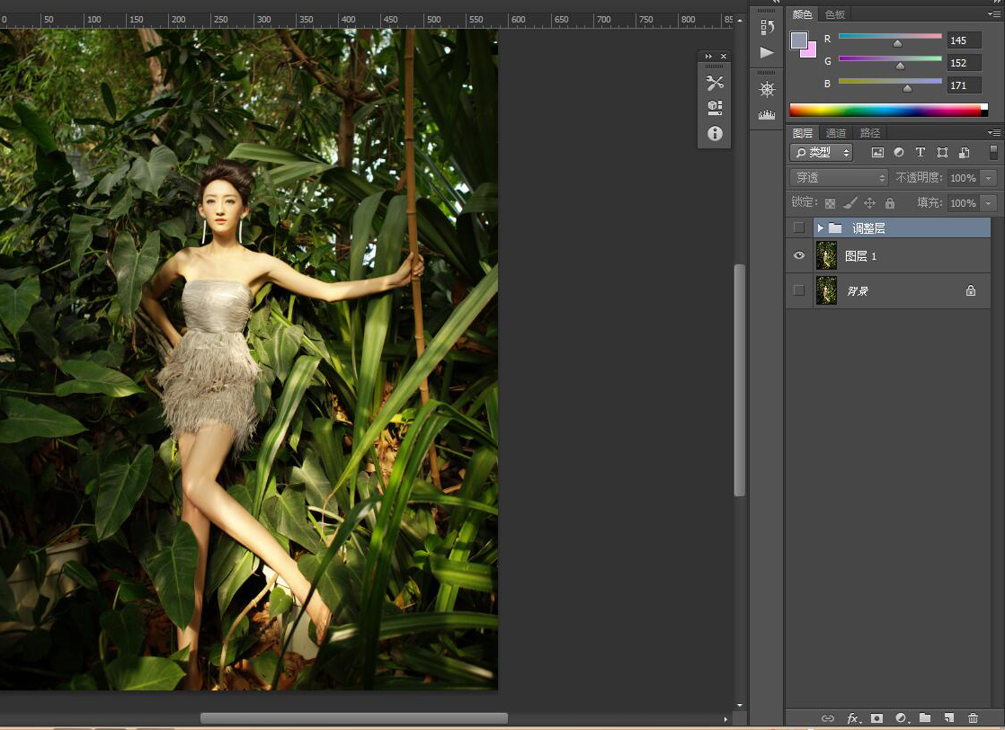The width and height of the screenshot is (1005, 730).
Task: Hide the 图层 1 layer
Action: 799,256
